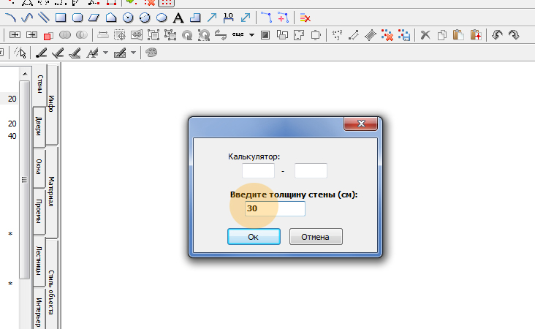535x329 pixels.
Task: Click the scissors cut icon
Action: coord(425,34)
